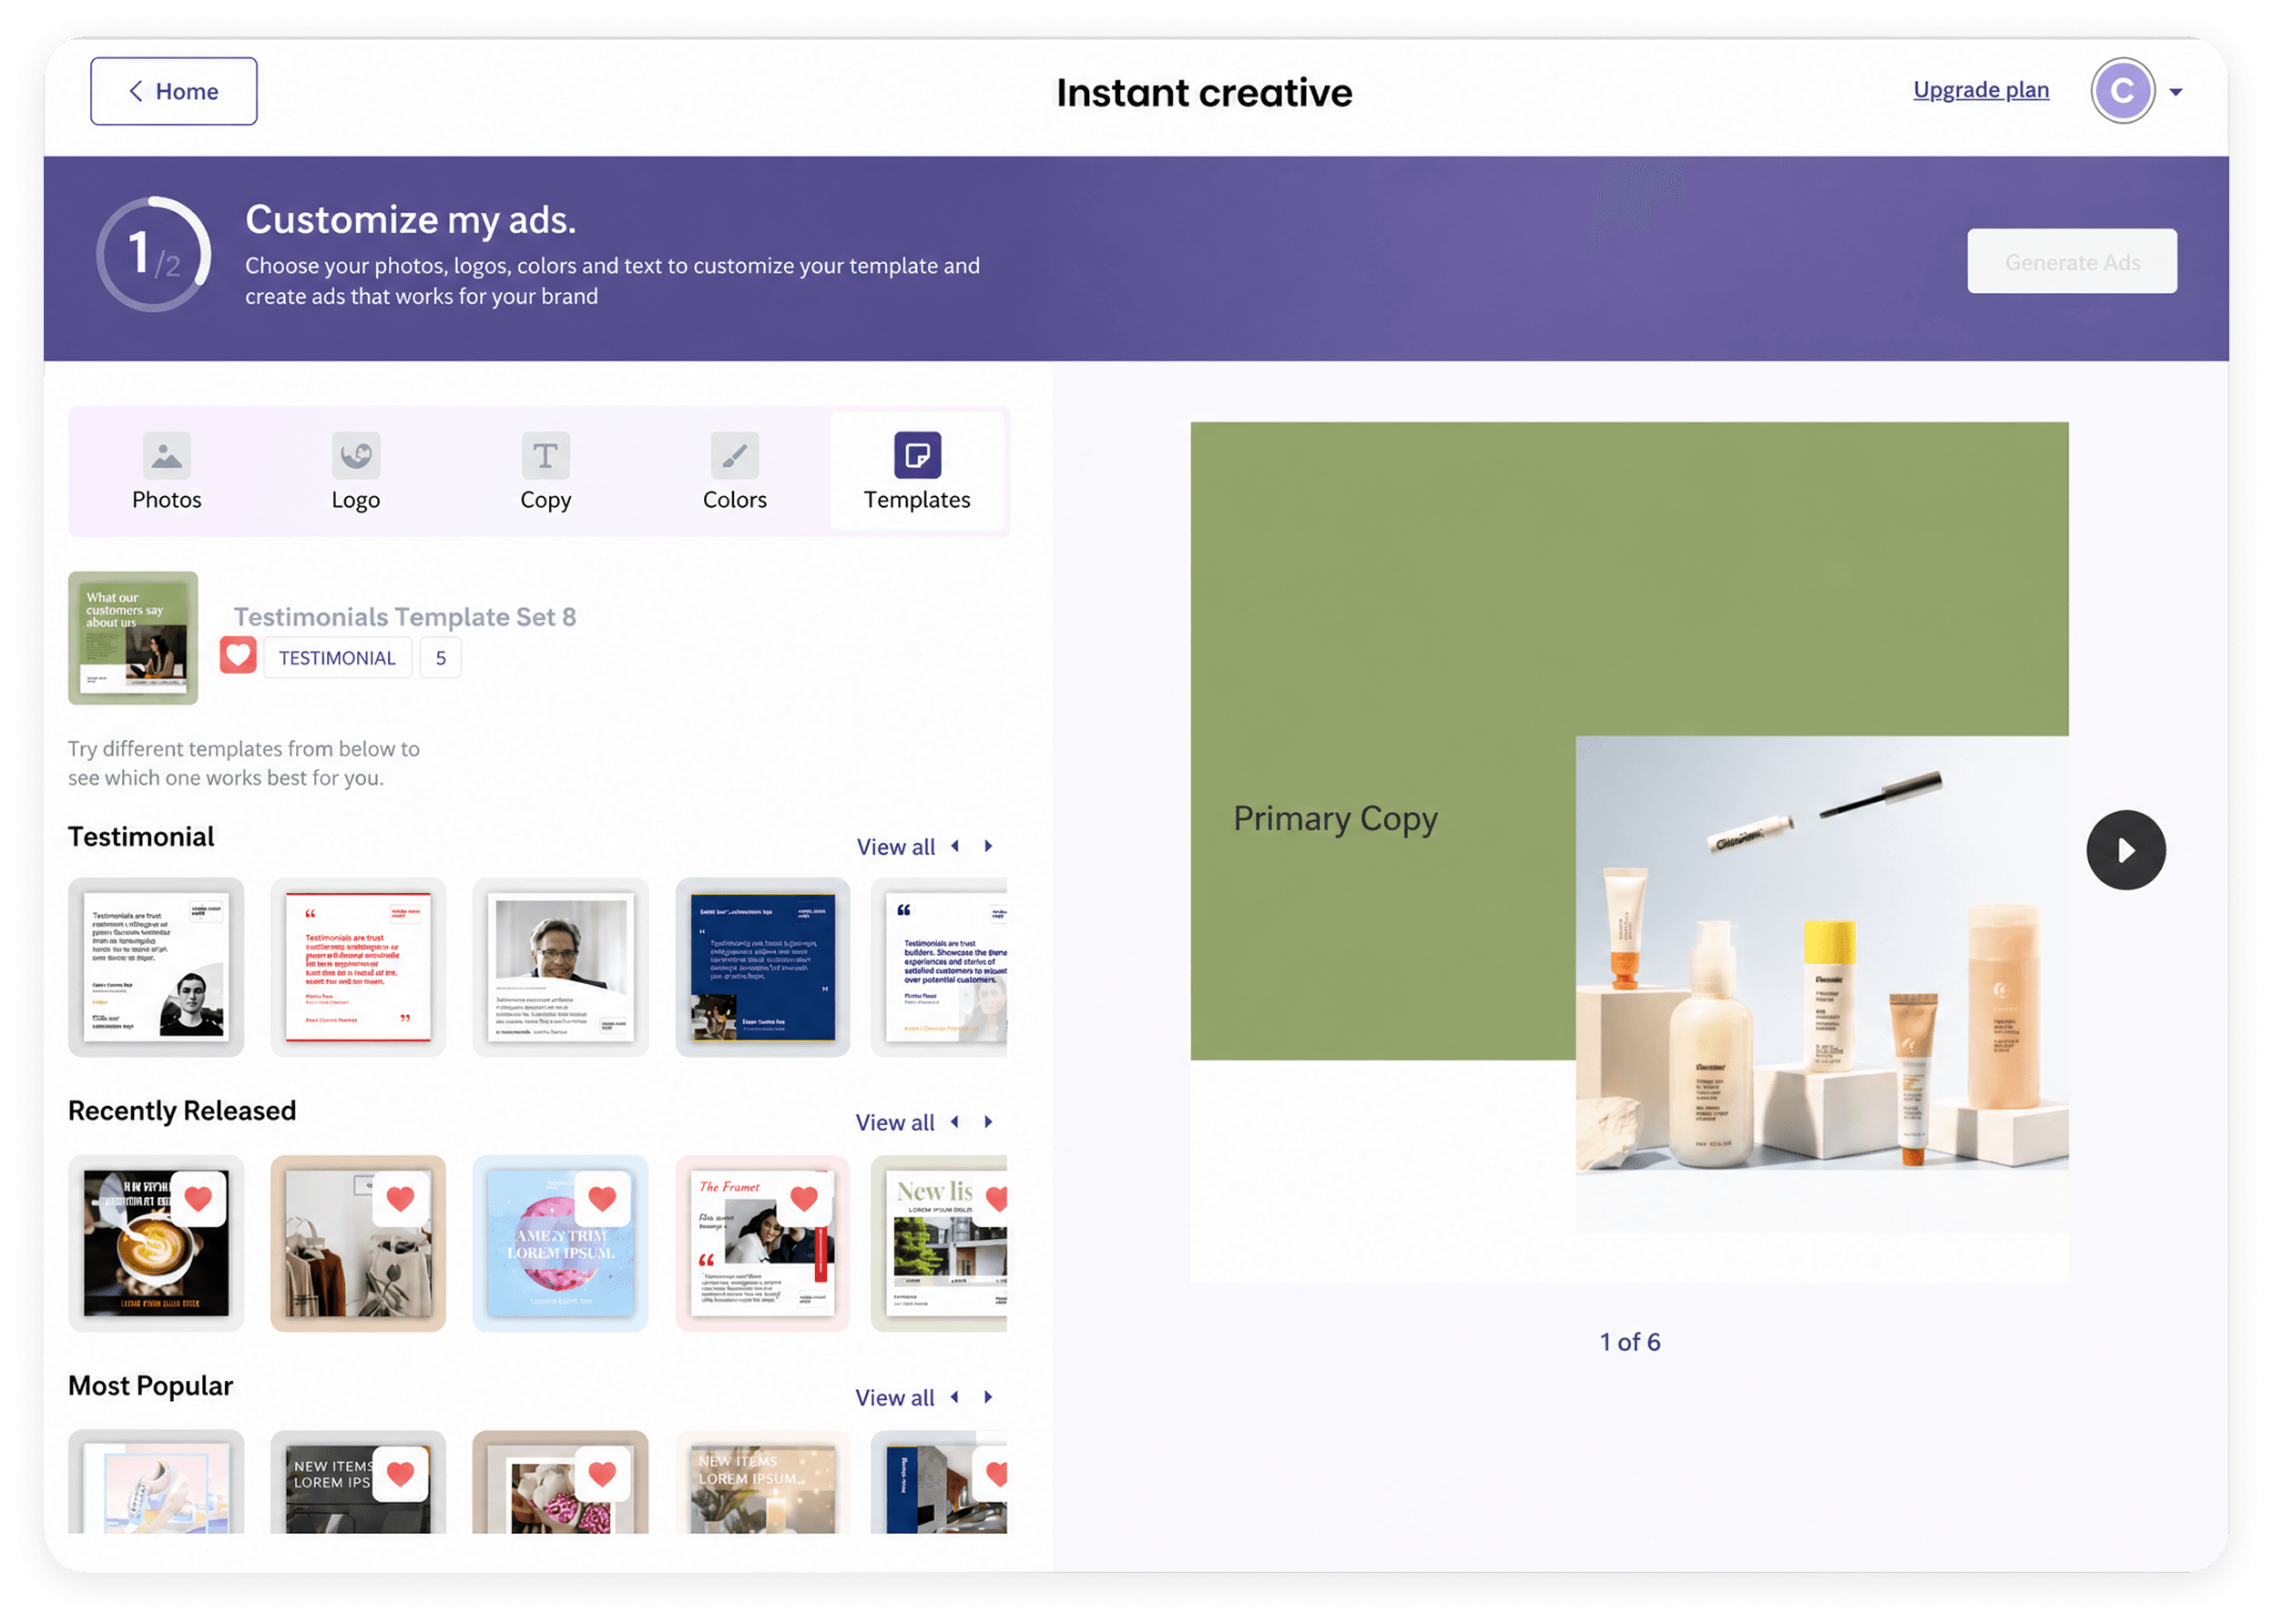Select the Templates icon tab
2273x1624 pixels.
click(x=916, y=455)
